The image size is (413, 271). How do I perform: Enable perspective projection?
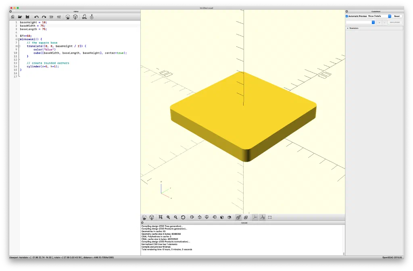pos(238,217)
